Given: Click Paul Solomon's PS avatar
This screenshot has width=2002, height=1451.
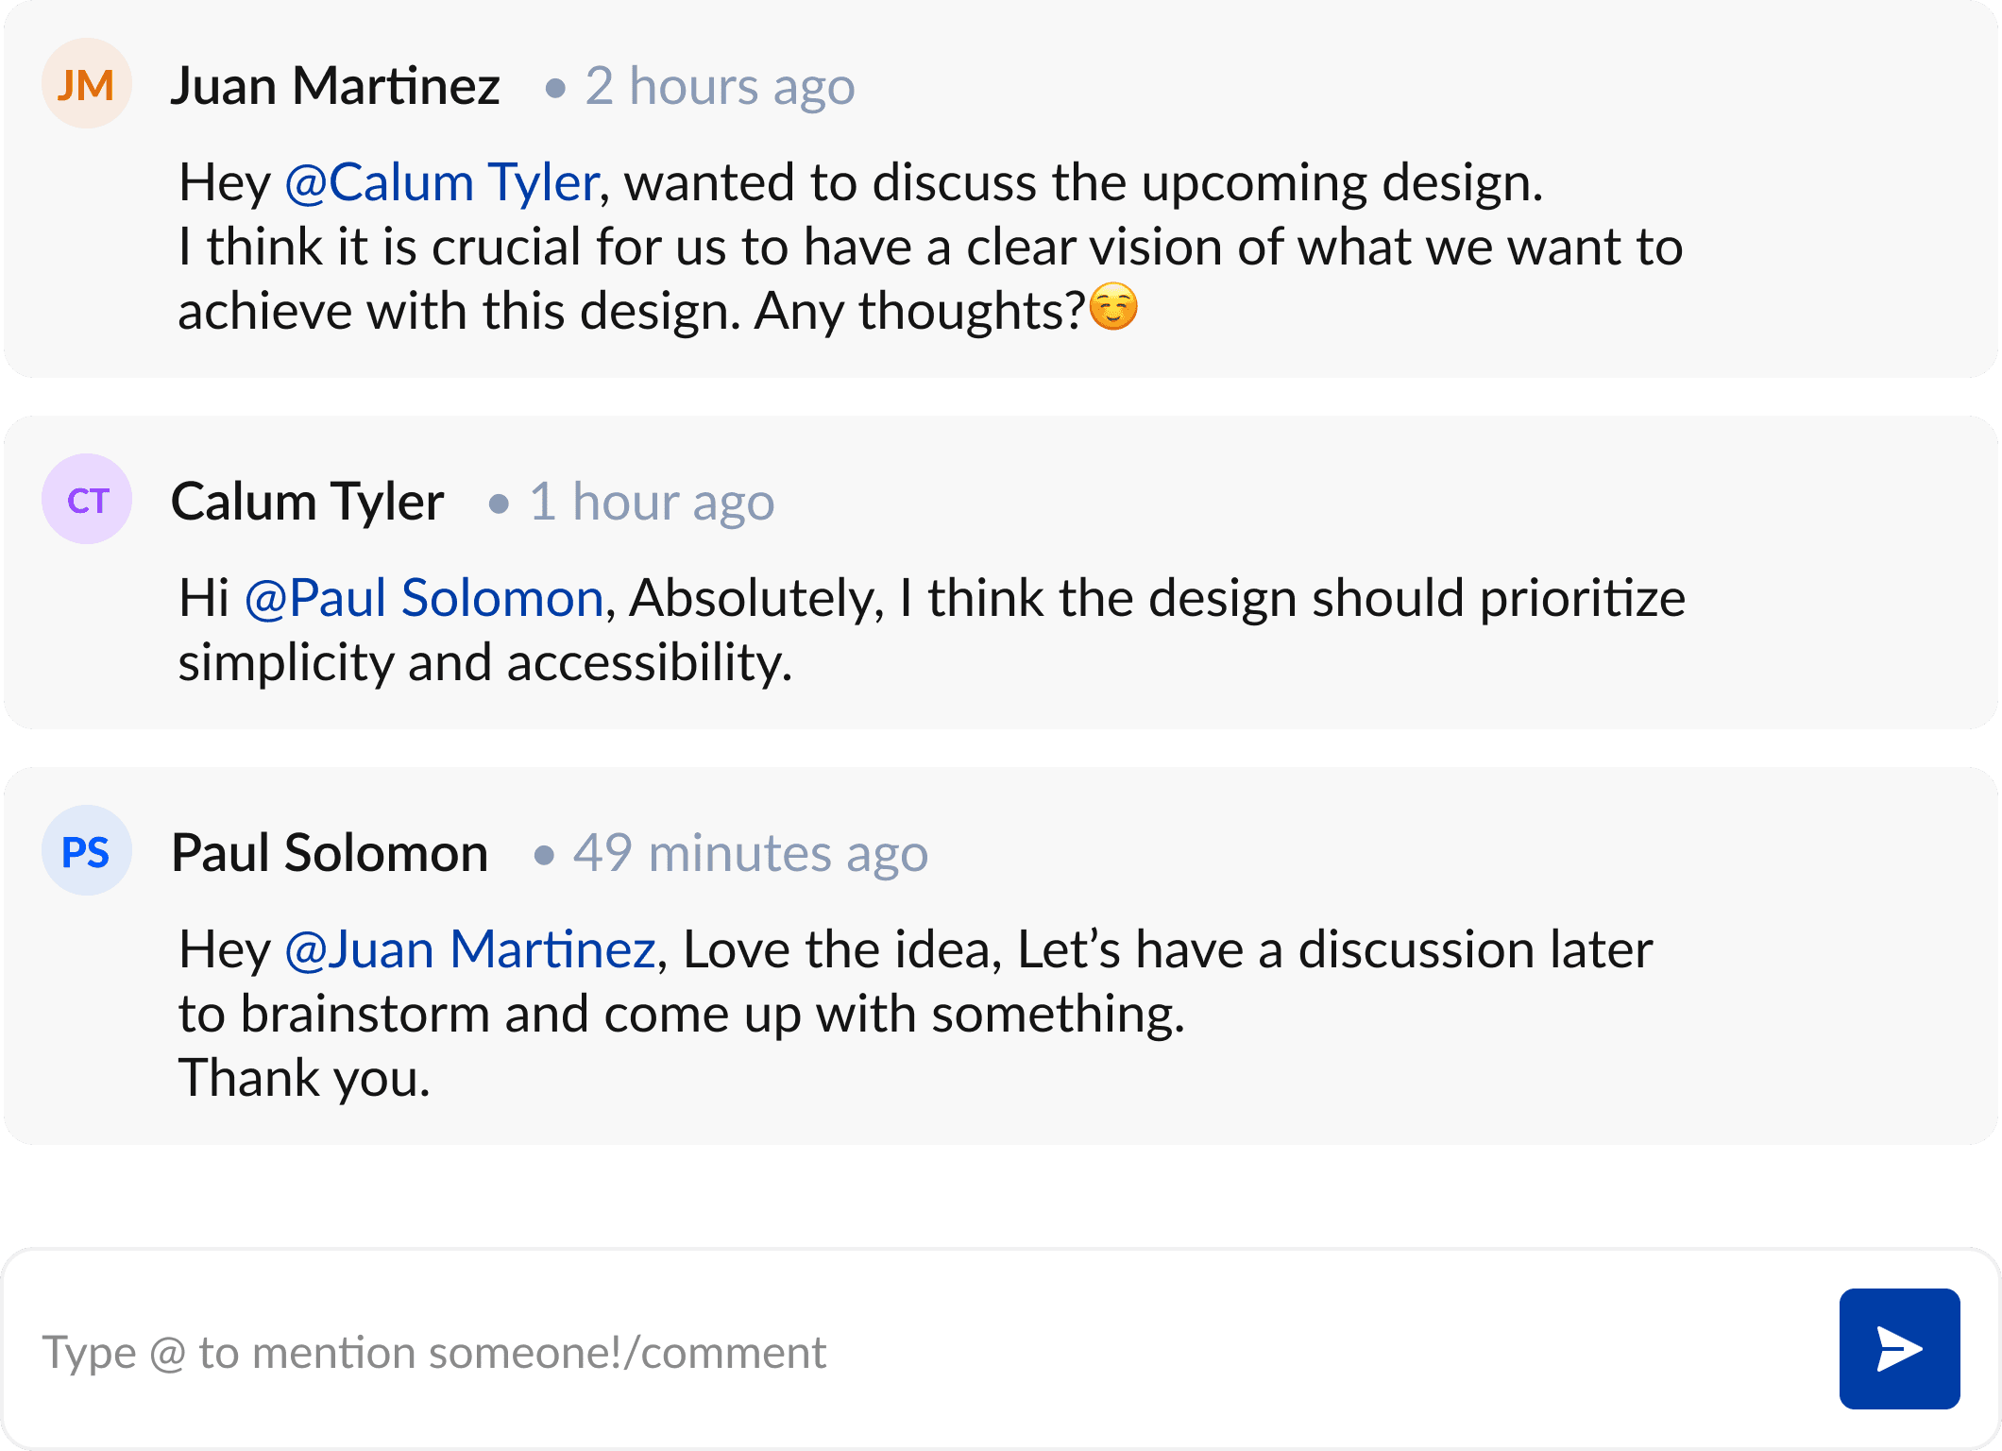Looking at the screenshot, I should [86, 850].
